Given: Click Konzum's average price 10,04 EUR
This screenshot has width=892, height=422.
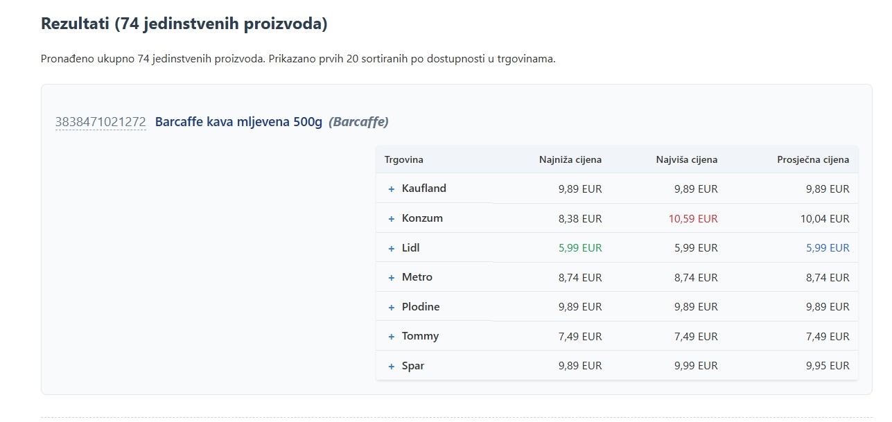Looking at the screenshot, I should point(825,218).
